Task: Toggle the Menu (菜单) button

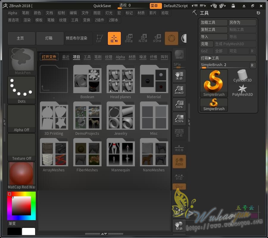Action: click(x=155, y=6)
